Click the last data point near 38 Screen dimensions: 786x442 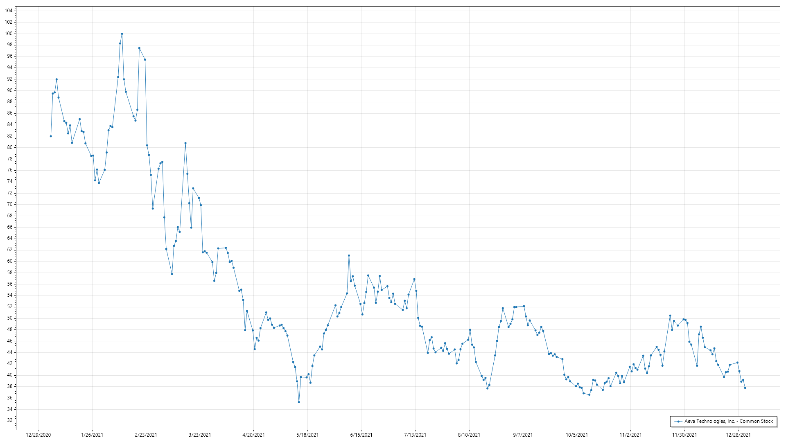745,388
